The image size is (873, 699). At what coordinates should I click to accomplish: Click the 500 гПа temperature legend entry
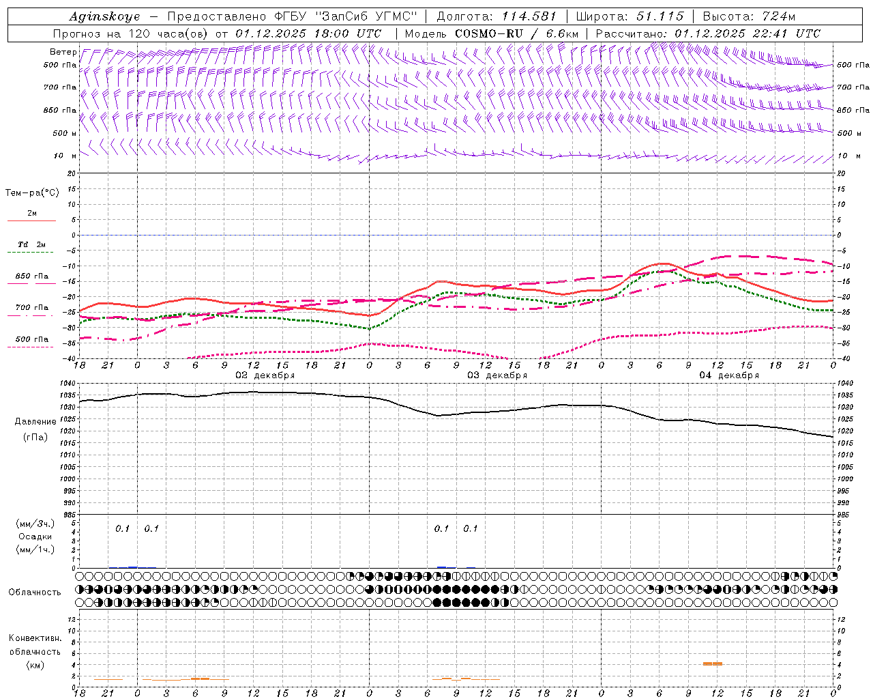(x=32, y=339)
